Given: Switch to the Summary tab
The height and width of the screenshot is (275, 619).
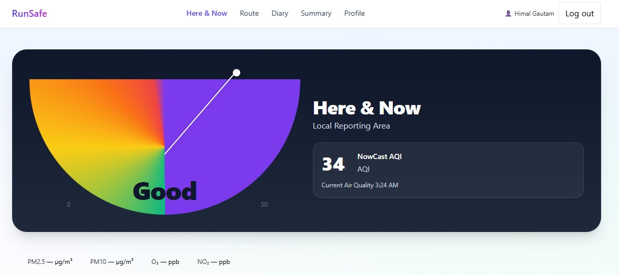Looking at the screenshot, I should [x=316, y=14].
